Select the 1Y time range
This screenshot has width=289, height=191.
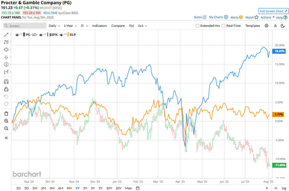77,188
